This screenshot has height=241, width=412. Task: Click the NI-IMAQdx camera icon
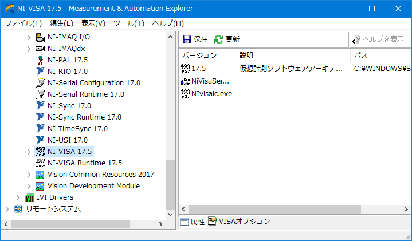[40, 49]
